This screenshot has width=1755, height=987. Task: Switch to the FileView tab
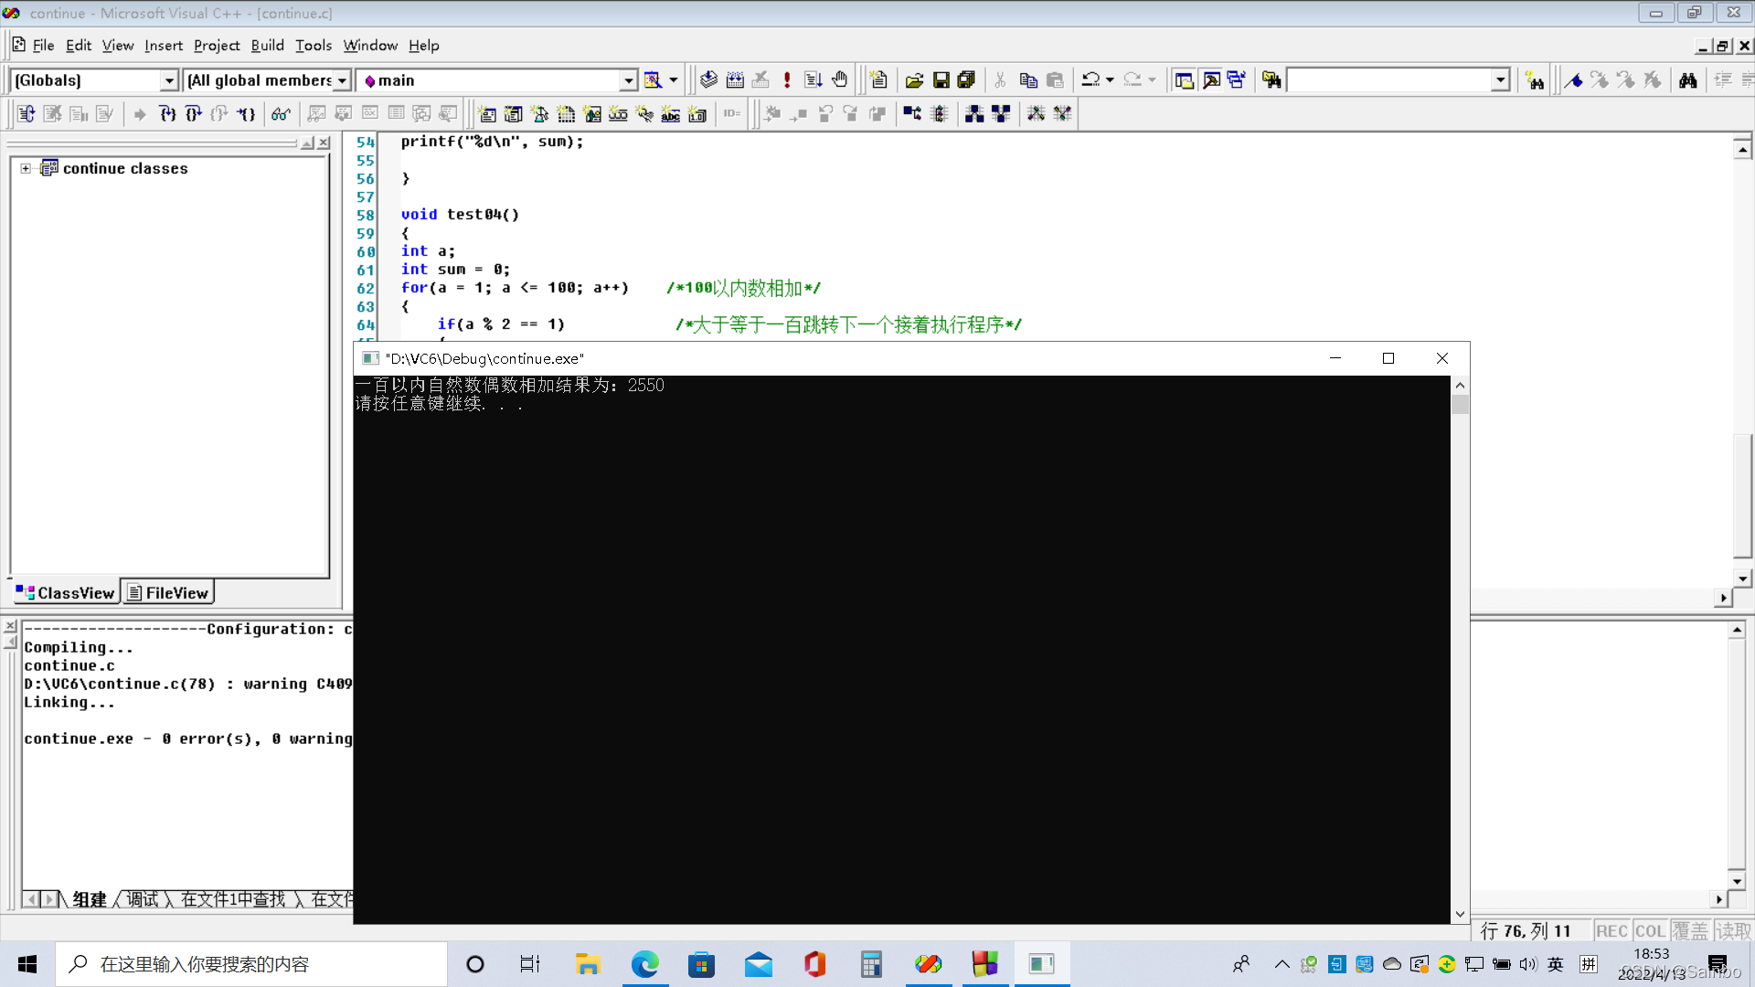click(168, 593)
